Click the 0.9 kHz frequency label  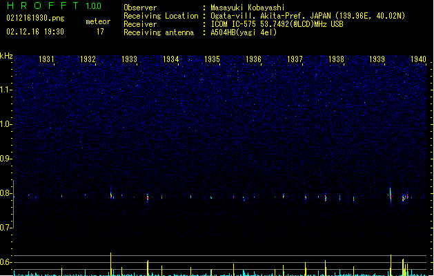6,159
